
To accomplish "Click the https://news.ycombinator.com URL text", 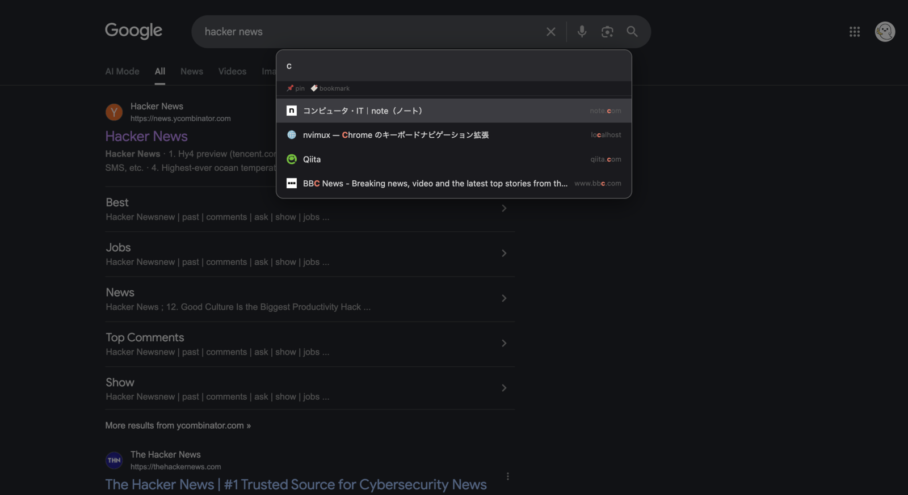I will [x=180, y=119].
